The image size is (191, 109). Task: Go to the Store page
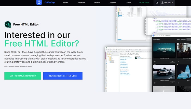[129, 3]
